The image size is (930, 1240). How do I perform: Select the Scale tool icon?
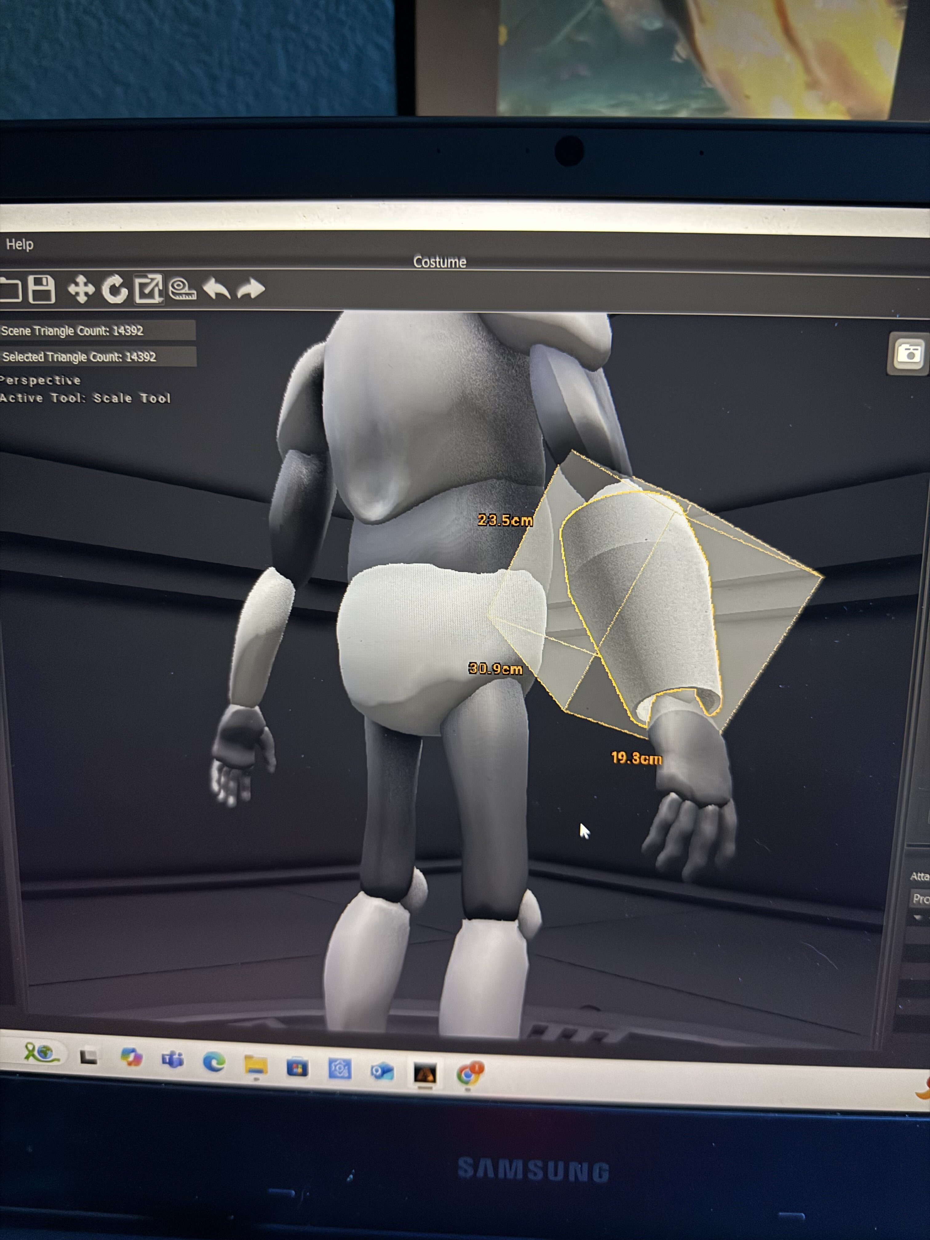pyautogui.click(x=149, y=289)
